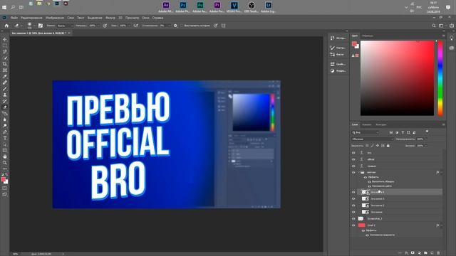Open the 'Окно' menu
456x256 pixels.
coord(145,18)
